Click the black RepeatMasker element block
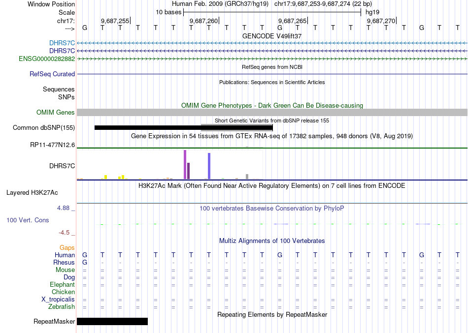The image size is (468, 333). pyautogui.click(x=112, y=321)
